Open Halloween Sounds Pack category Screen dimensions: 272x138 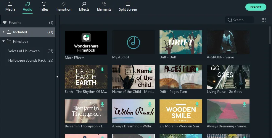coord(28,60)
